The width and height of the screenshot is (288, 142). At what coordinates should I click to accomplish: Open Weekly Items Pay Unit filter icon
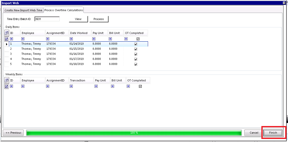(96, 86)
